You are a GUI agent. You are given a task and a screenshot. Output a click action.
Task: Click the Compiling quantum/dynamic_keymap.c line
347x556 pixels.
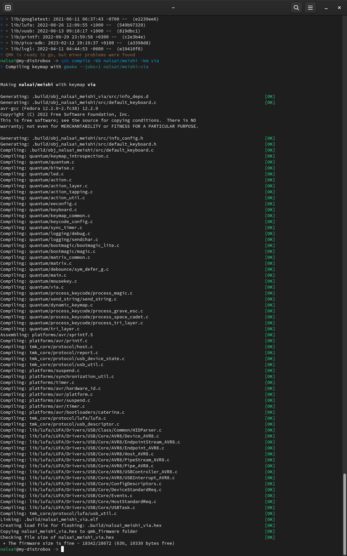[47, 305]
